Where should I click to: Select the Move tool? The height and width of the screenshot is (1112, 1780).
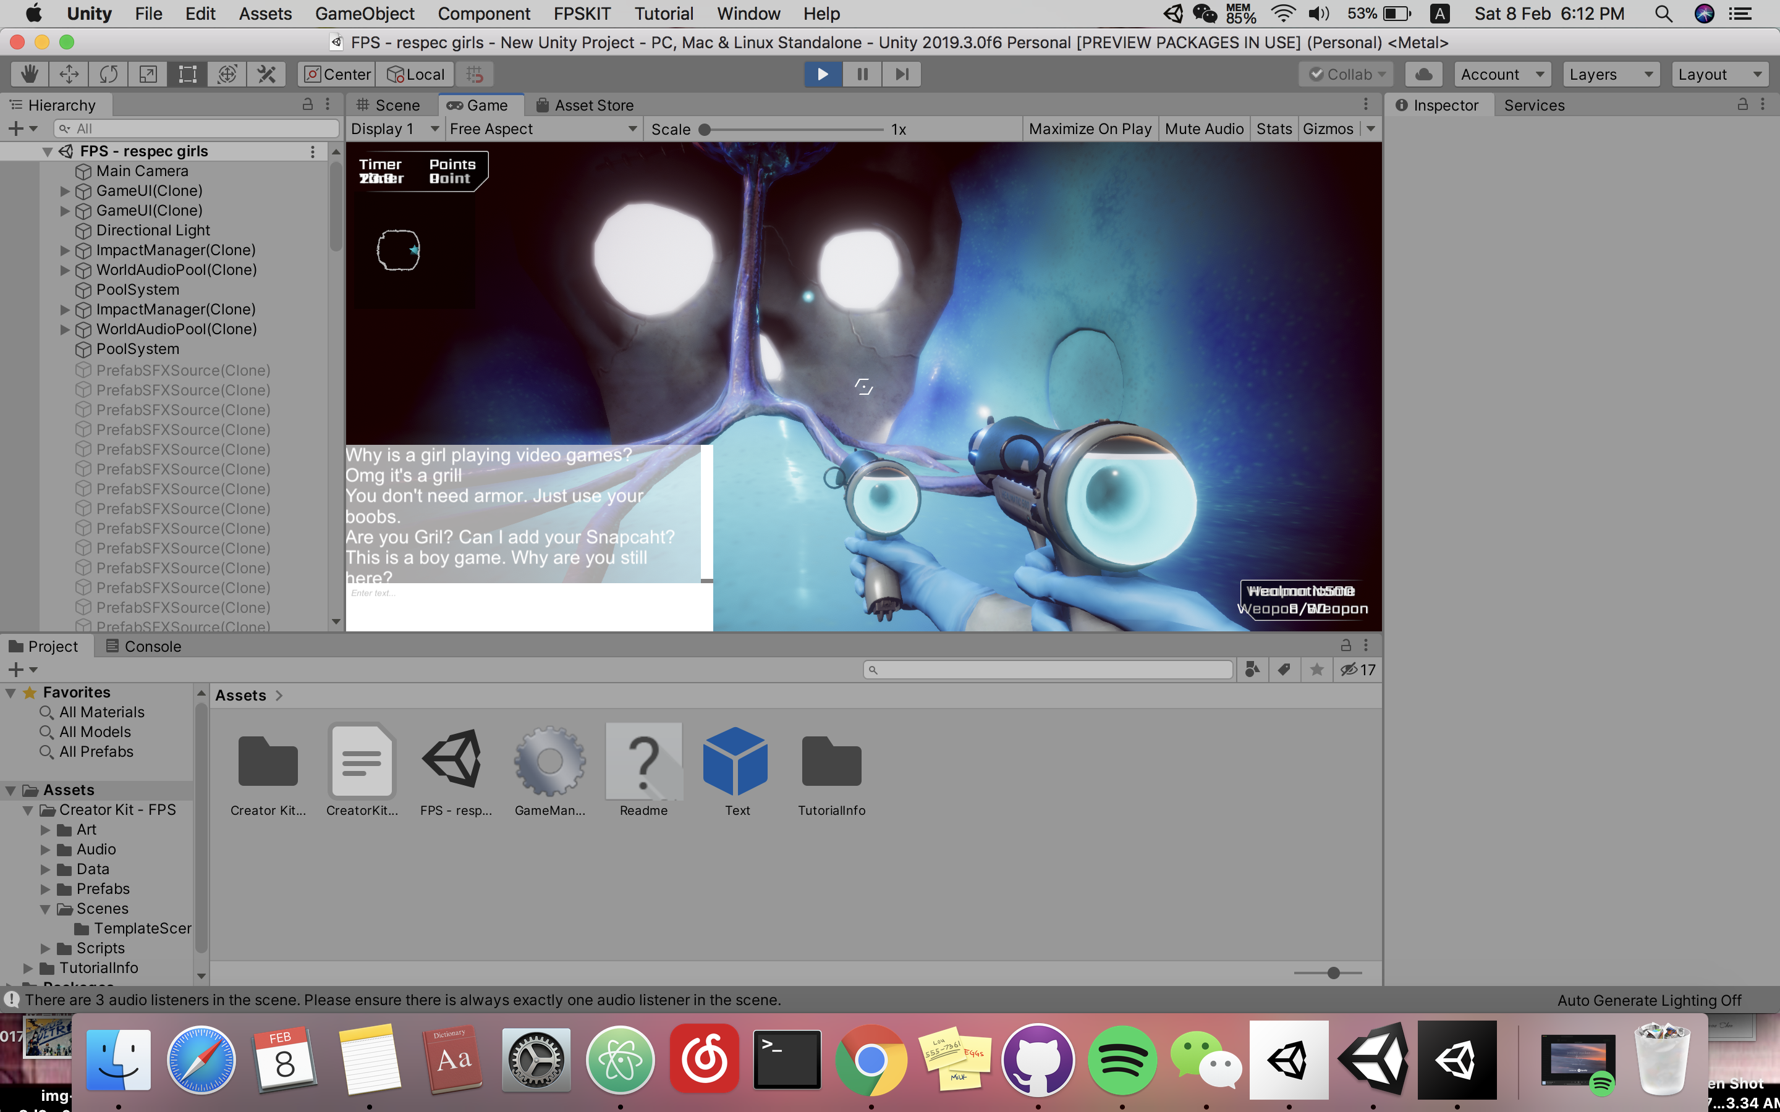pos(69,74)
